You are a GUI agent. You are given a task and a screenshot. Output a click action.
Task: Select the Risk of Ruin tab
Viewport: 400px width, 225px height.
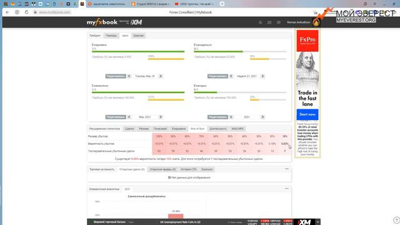click(197, 129)
